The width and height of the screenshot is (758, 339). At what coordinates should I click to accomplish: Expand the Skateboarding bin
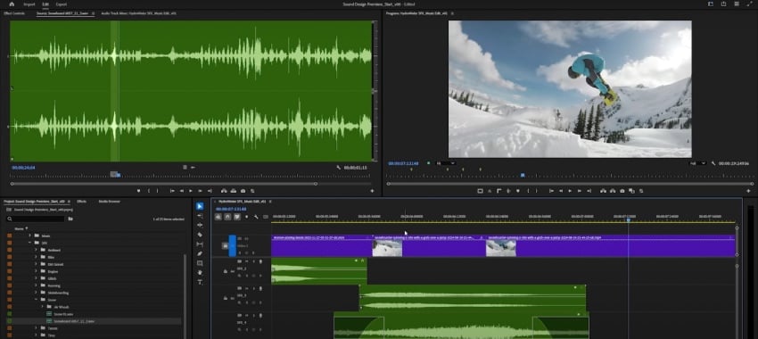(x=37, y=293)
